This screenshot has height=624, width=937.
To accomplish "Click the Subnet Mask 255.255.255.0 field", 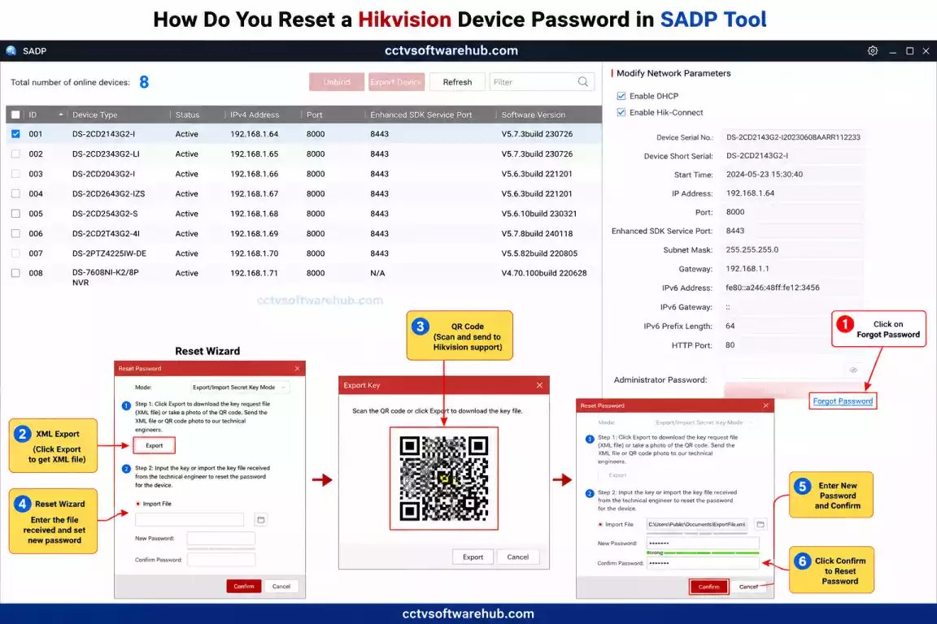I will (x=791, y=249).
